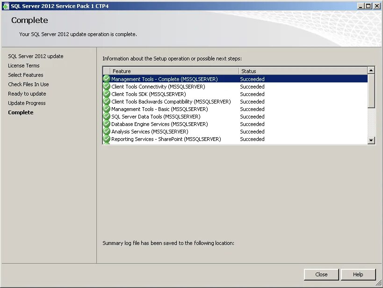Image resolution: width=383 pixels, height=288 pixels.
Task: Click the Status column header
Action: (x=303, y=71)
